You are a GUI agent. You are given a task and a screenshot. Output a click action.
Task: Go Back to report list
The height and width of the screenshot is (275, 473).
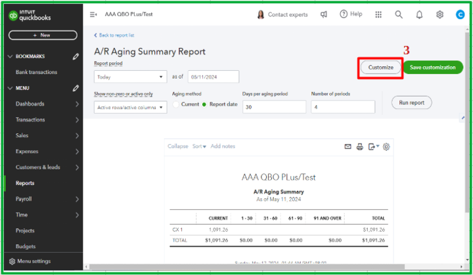(x=114, y=35)
